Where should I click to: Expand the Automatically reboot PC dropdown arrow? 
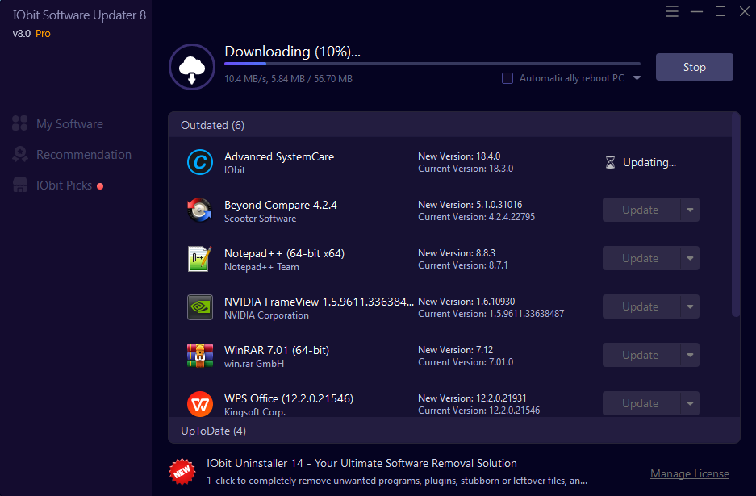637,78
